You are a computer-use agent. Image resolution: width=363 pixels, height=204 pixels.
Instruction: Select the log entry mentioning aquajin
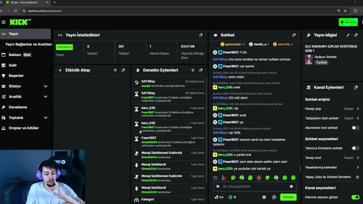[169, 84]
